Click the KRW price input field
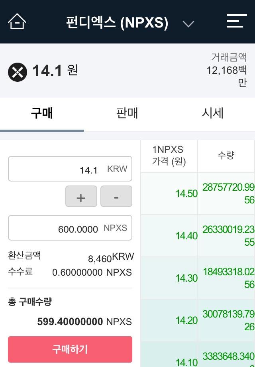Image resolution: width=255 pixels, height=367 pixels. point(70,169)
